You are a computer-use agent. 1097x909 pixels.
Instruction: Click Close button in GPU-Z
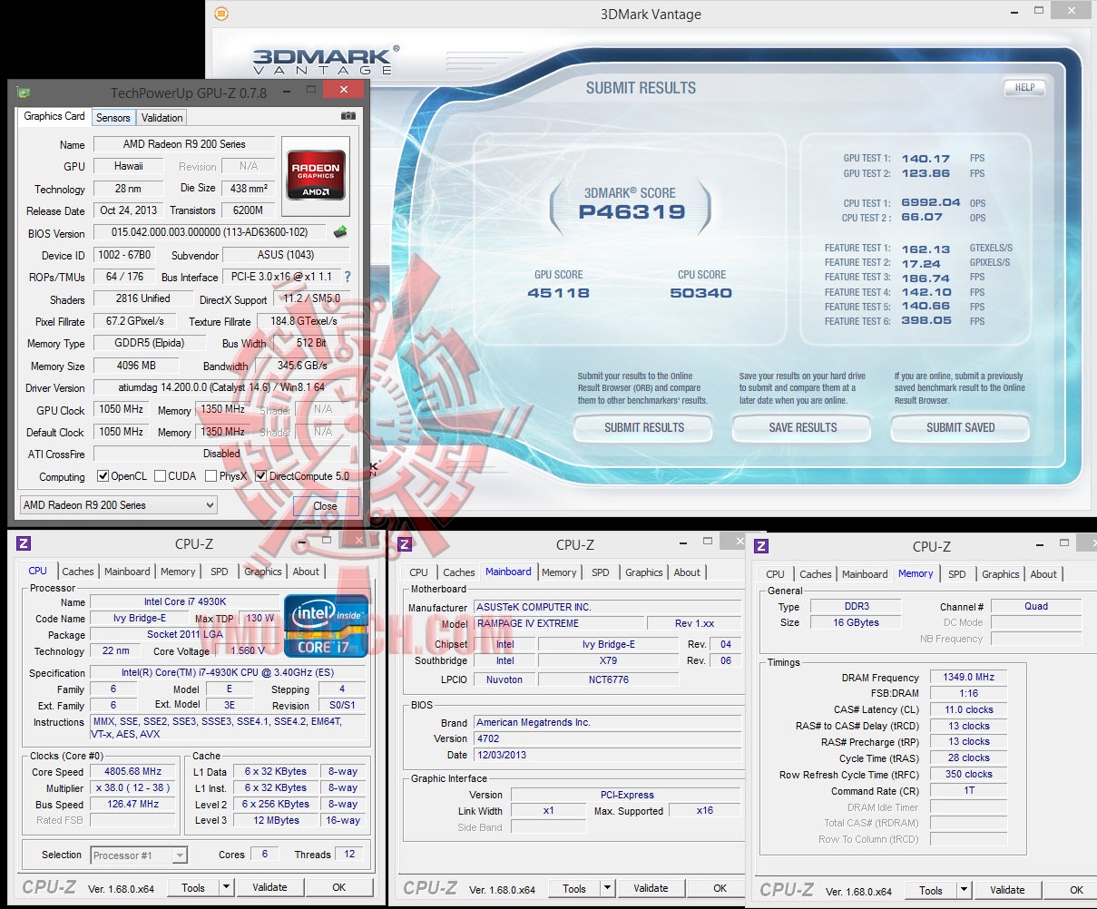(x=326, y=505)
